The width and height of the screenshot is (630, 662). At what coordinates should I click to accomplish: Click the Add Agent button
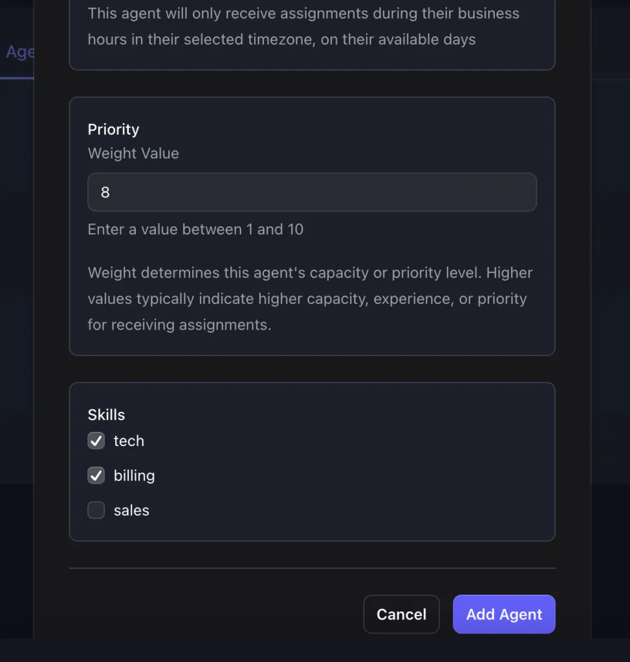(504, 614)
